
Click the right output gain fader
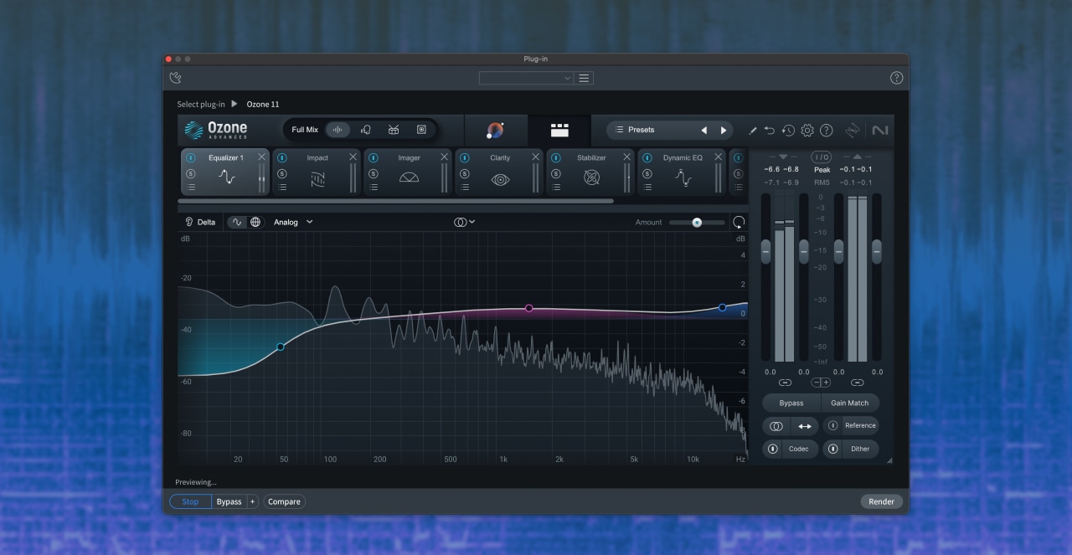click(877, 250)
